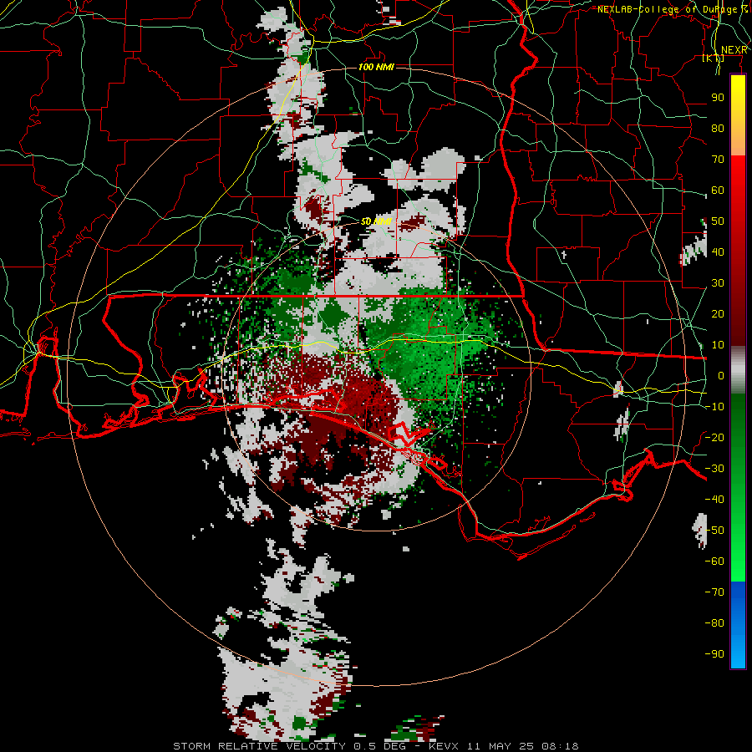Click the -80 scale value
752x752 pixels.
click(x=714, y=623)
